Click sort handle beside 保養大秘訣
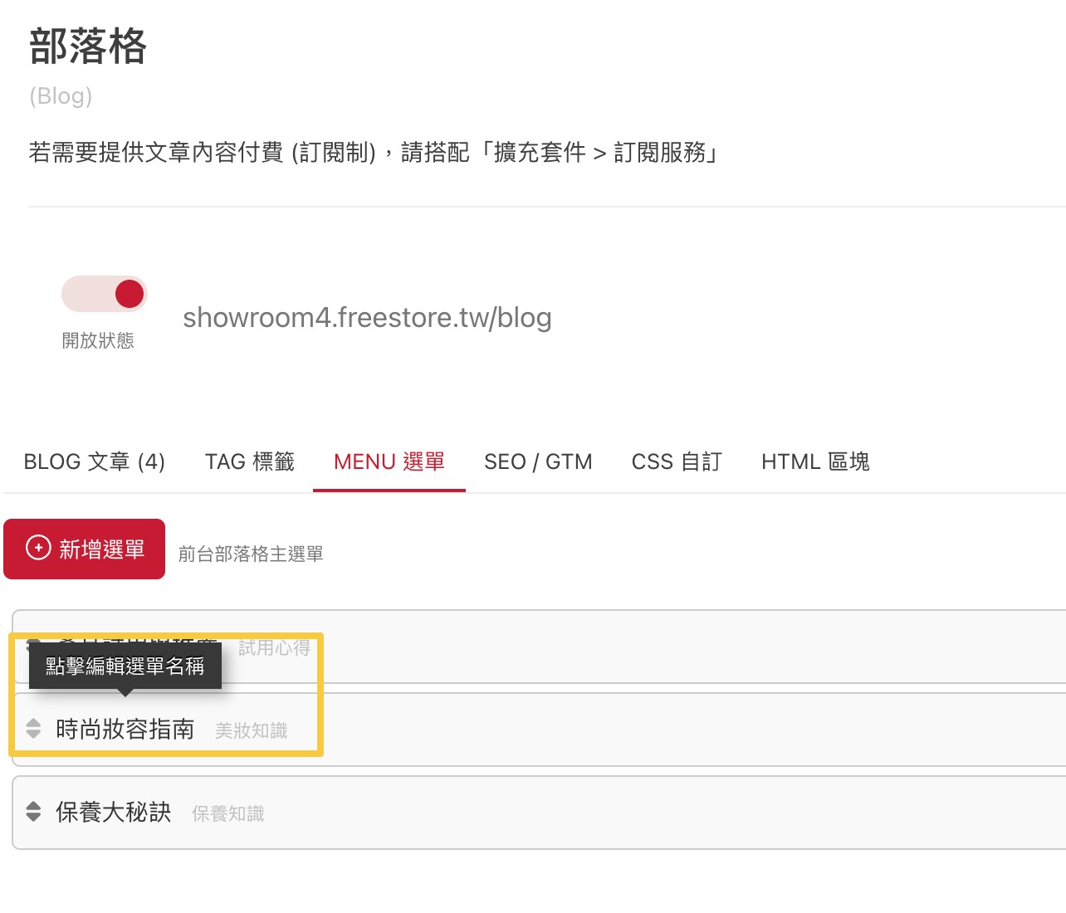The image size is (1066, 913). coord(33,812)
